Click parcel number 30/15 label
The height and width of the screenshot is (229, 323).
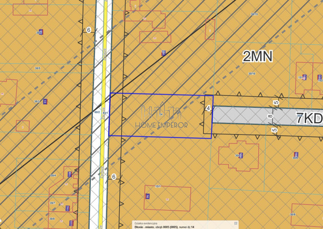click(x=254, y=14)
